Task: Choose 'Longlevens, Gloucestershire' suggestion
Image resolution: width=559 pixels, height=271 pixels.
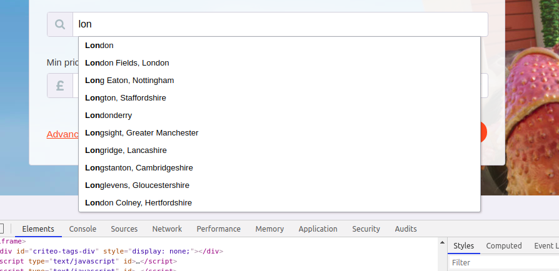Action: point(279,185)
